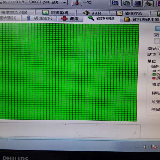Toggle the checked quick scan checkbox
The image size is (160, 160).
156,35
